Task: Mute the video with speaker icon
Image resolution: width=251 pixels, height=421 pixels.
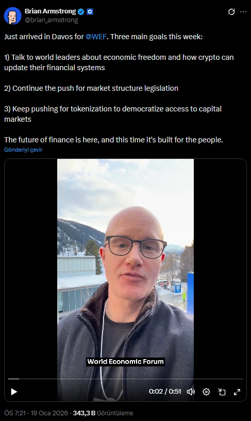Action: pyautogui.click(x=191, y=392)
